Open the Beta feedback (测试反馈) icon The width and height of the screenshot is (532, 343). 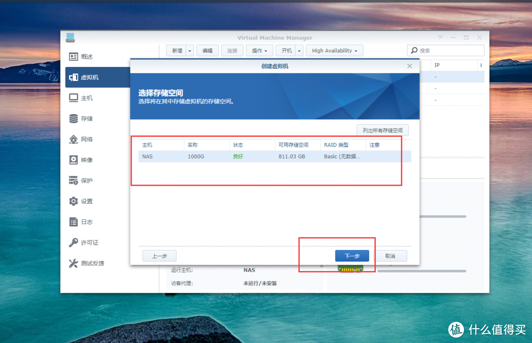click(73, 263)
